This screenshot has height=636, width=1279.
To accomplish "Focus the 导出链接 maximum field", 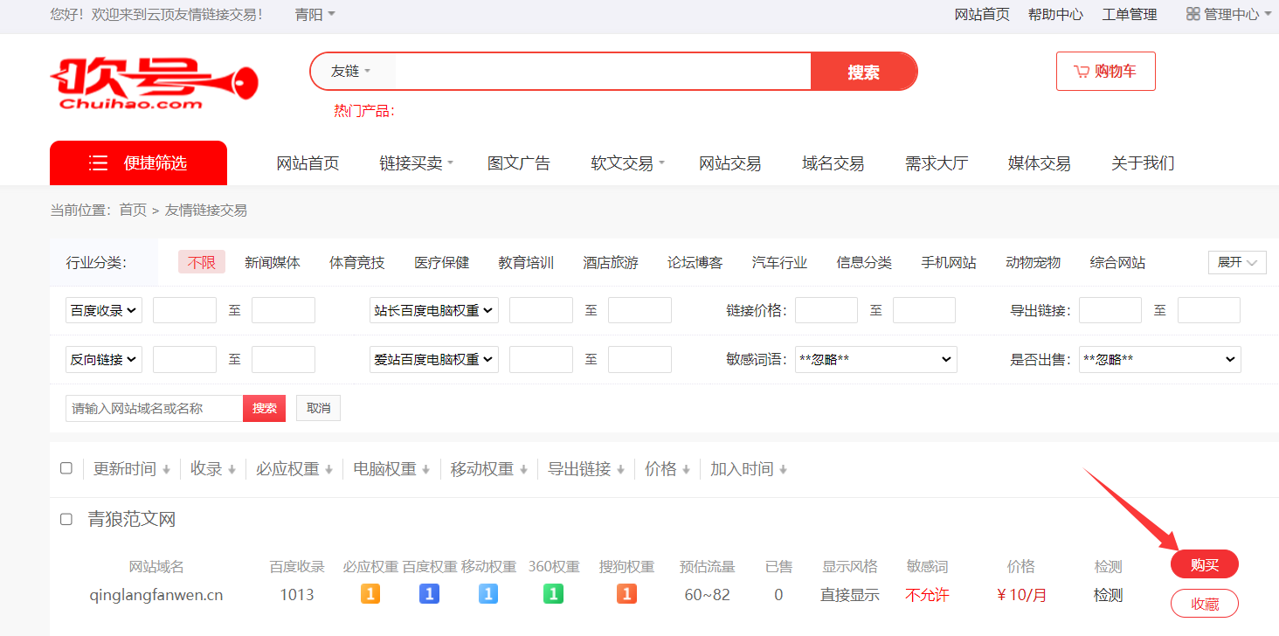I will coord(1209,310).
